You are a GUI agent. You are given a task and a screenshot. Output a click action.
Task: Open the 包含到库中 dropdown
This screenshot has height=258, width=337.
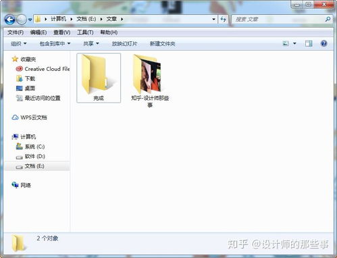click(x=55, y=43)
